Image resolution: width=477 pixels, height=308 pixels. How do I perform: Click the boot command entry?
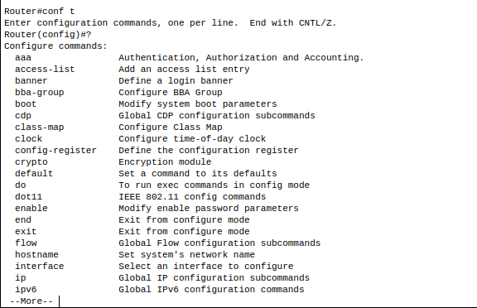[26, 104]
